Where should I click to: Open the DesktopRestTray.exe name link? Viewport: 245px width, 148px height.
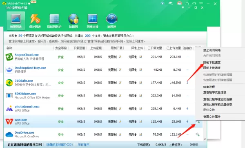coord(30,68)
